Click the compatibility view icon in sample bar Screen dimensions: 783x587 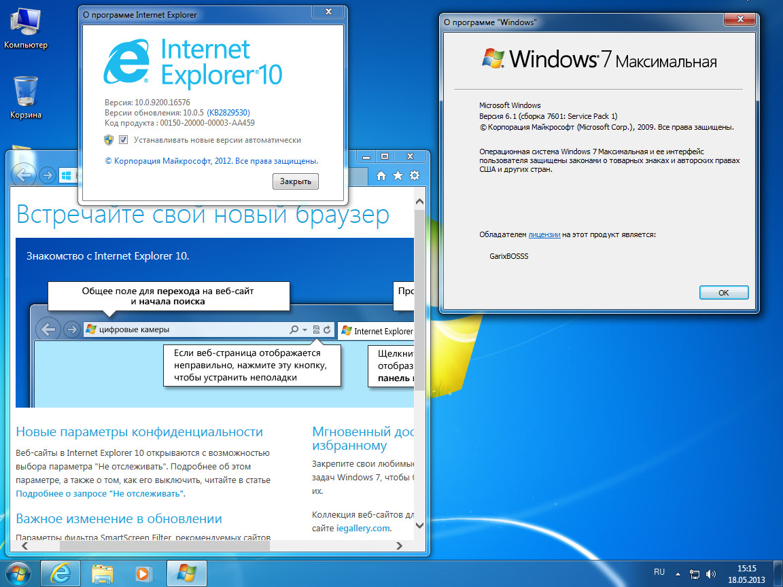316,330
